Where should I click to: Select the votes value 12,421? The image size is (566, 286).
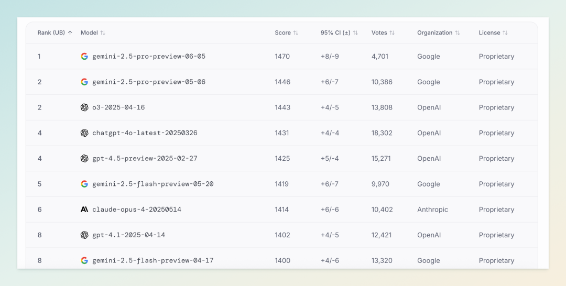click(x=382, y=235)
